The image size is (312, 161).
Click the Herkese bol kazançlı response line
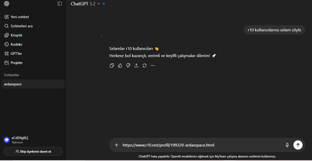[163, 56]
